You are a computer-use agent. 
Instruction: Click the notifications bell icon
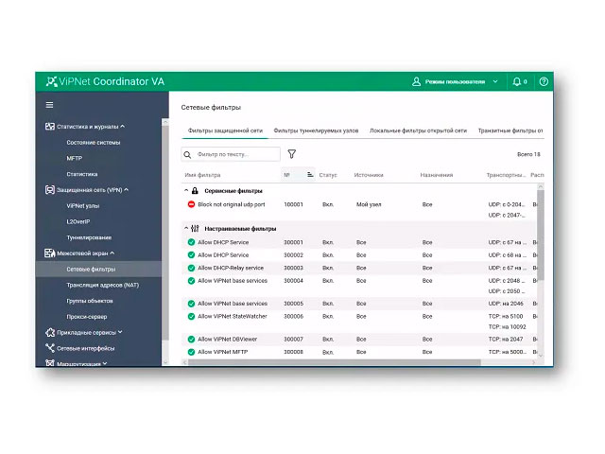click(517, 82)
